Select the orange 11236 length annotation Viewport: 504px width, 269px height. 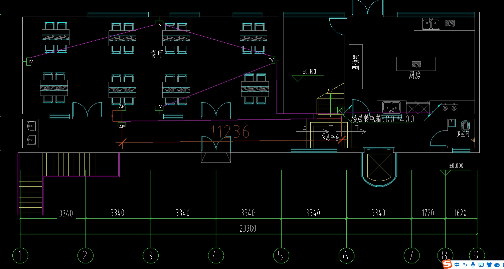pyautogui.click(x=231, y=132)
